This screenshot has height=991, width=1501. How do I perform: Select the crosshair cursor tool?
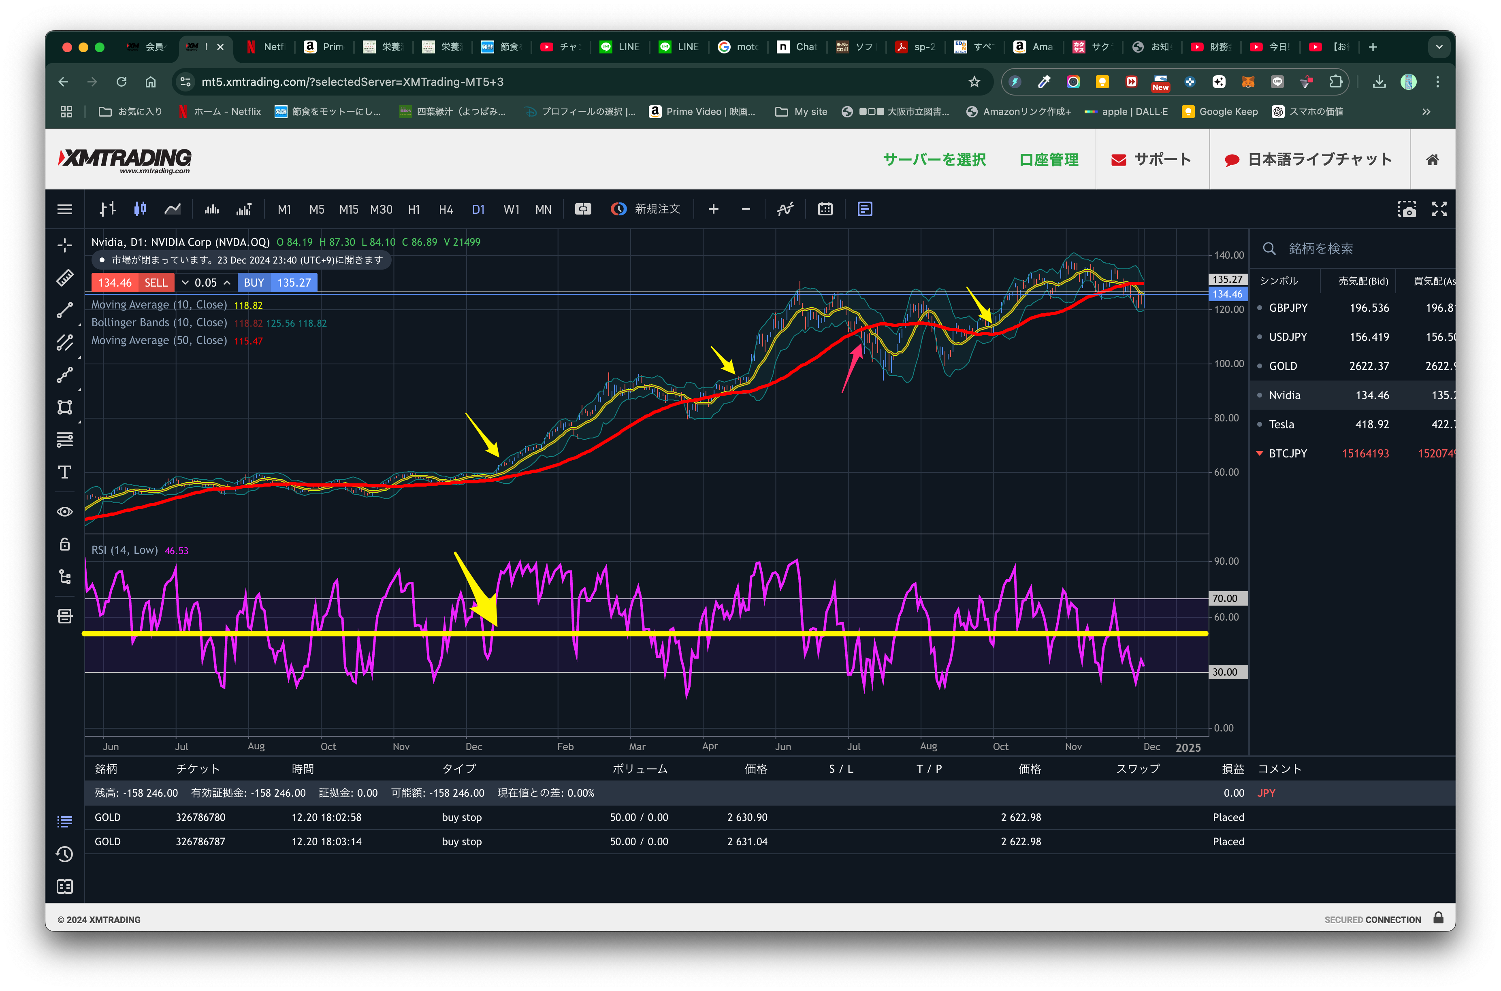64,245
